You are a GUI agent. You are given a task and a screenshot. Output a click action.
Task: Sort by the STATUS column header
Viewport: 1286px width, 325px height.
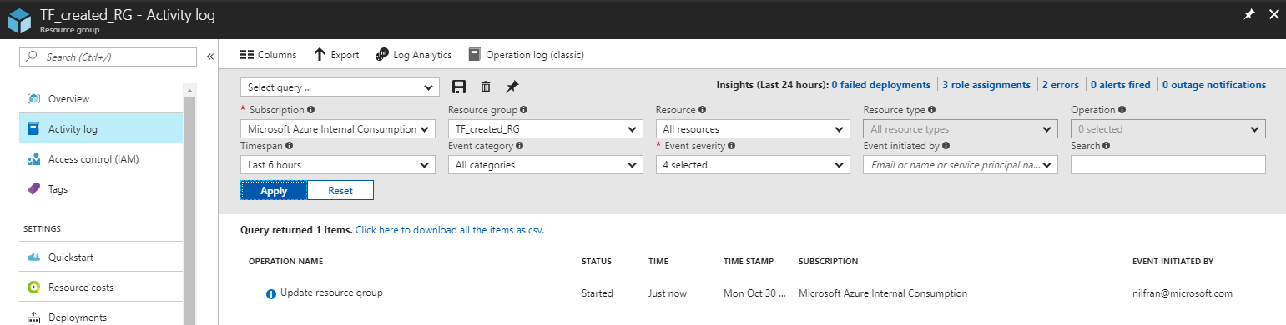coord(597,262)
